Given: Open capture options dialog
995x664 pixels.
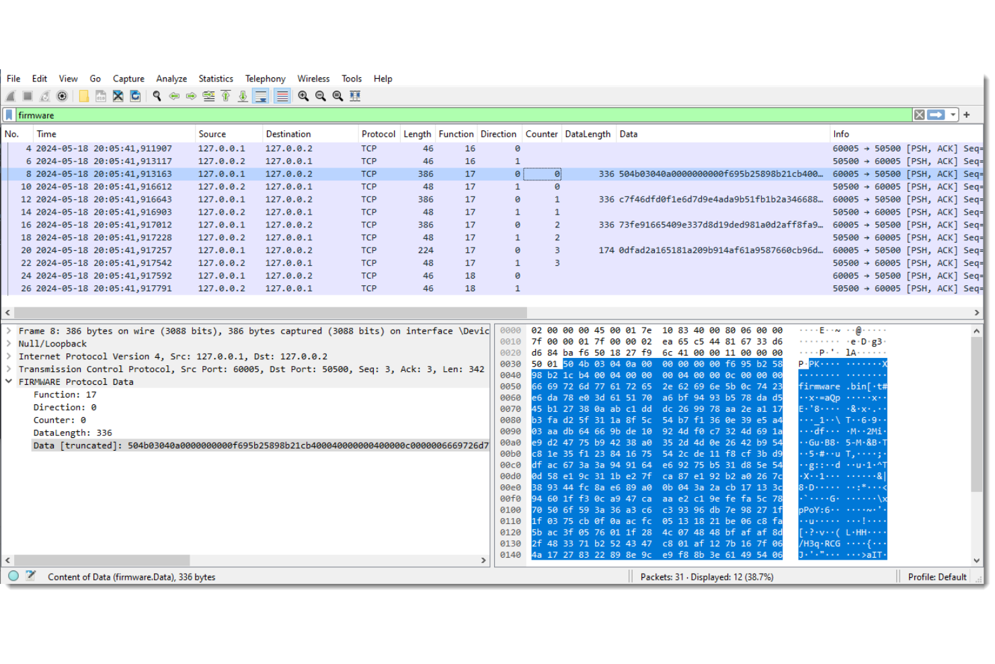Looking at the screenshot, I should point(62,96).
